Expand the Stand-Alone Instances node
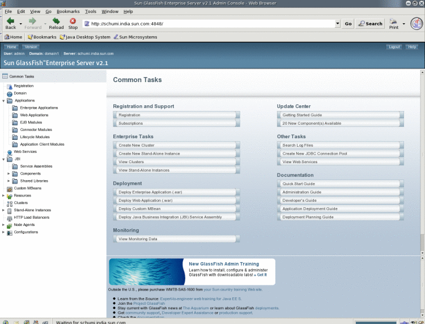Viewport: 425px width, 324px height. click(x=3, y=210)
